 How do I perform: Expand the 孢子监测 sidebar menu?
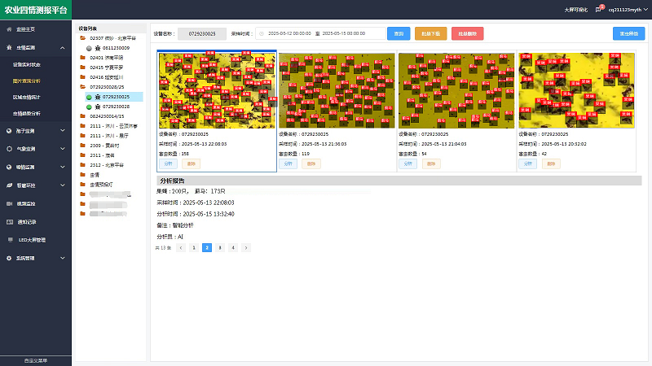pyautogui.click(x=64, y=130)
